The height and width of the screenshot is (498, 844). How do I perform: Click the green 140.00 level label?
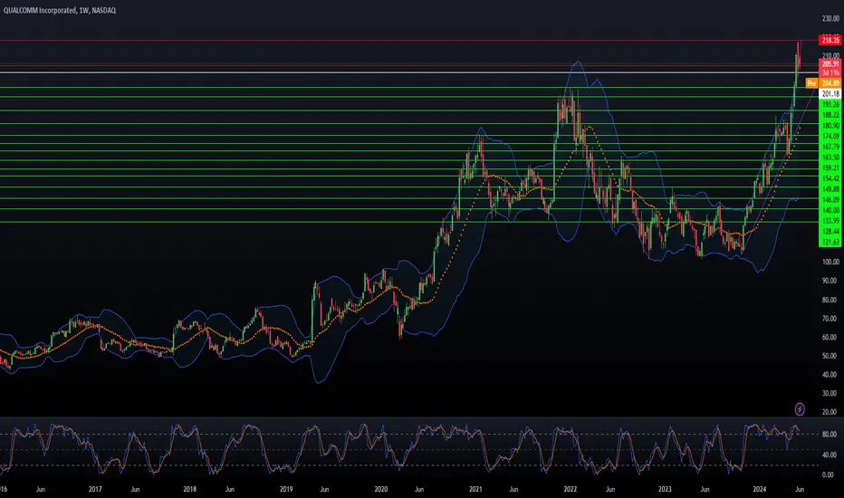click(830, 210)
